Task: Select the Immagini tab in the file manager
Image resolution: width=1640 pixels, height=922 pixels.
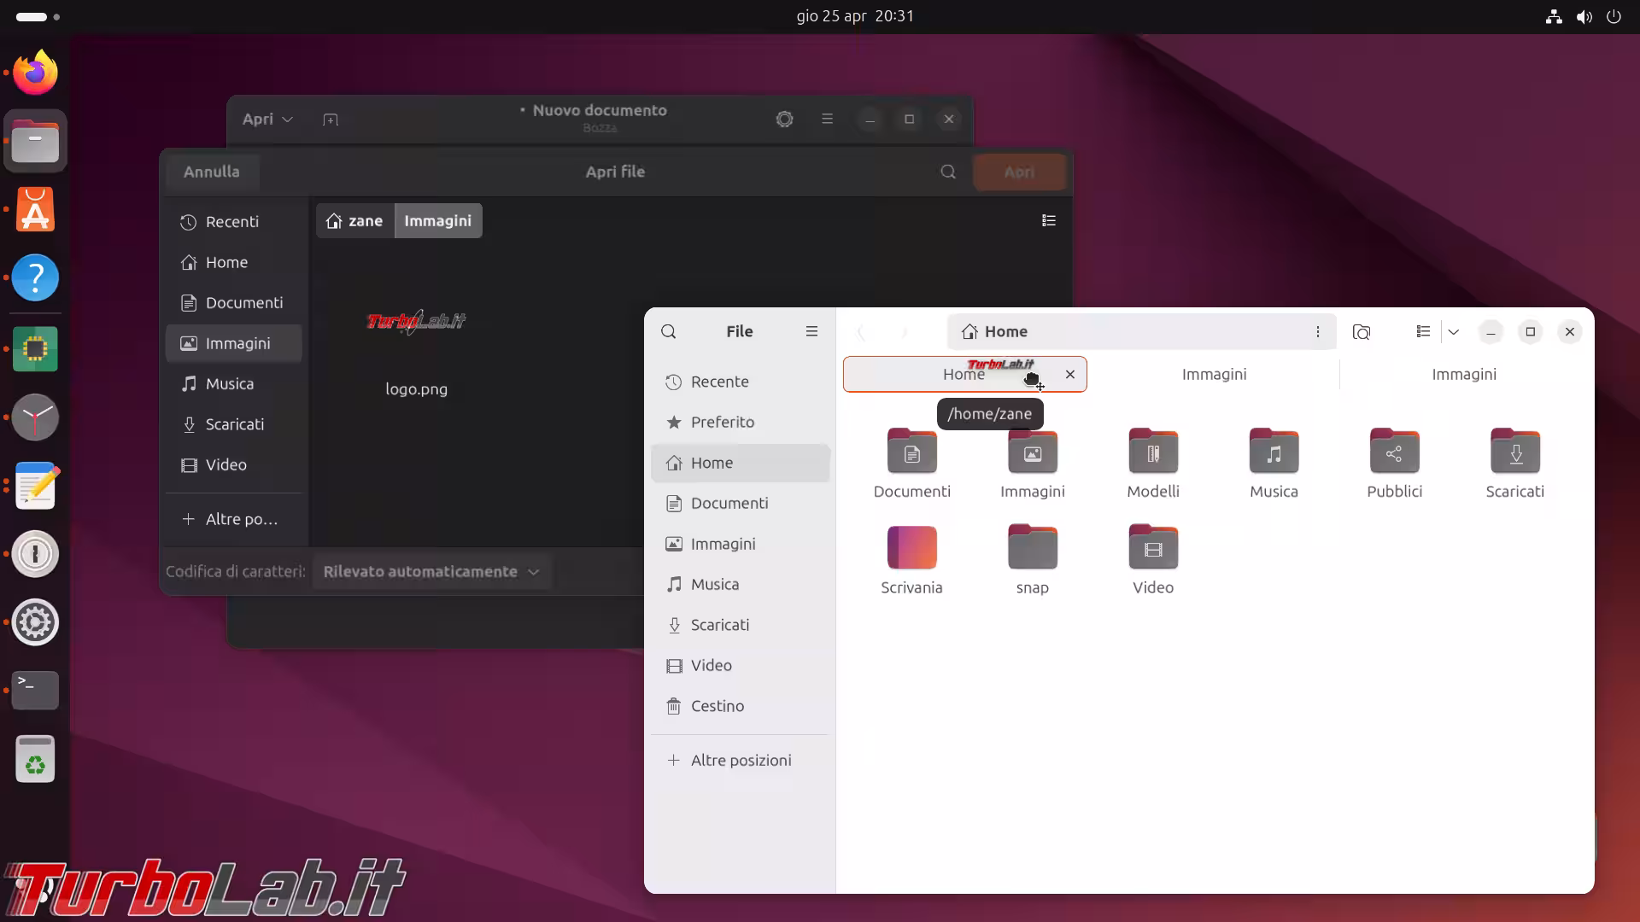Action: click(x=1214, y=374)
